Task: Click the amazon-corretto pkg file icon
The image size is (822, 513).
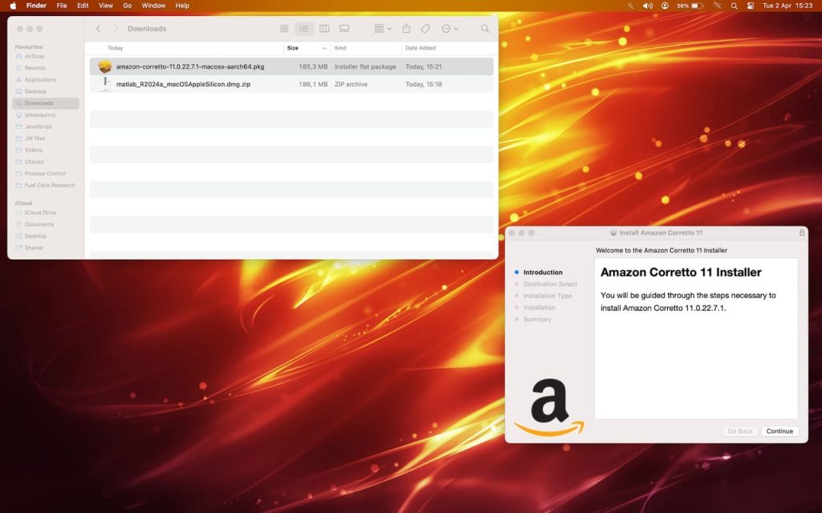Action: tap(105, 67)
